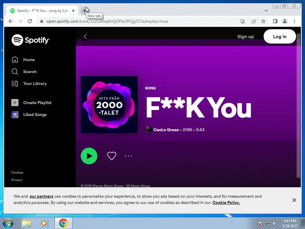Click the network tray icon
This screenshot has height=229, width=305.
(268, 223)
